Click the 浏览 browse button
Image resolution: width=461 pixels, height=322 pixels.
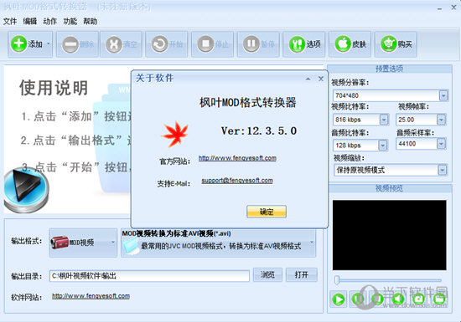[267, 275]
